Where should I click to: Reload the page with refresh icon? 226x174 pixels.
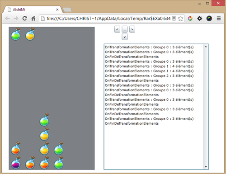coord(25,19)
